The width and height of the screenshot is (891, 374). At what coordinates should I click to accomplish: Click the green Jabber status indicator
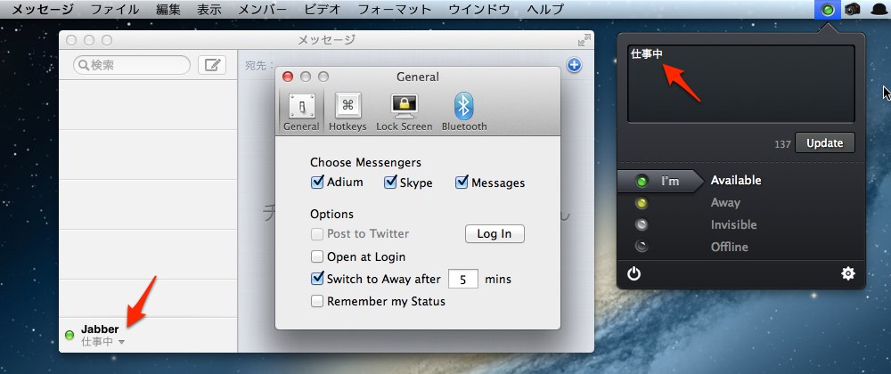coord(69,336)
